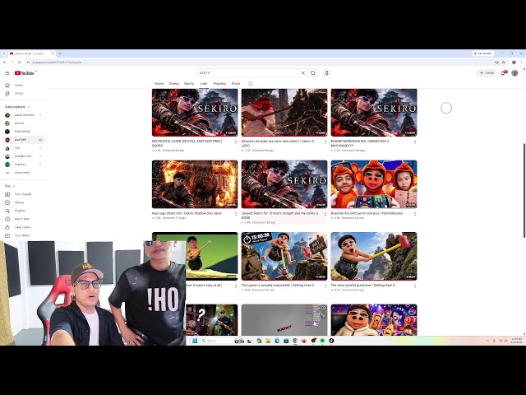The height and width of the screenshot is (395, 526).
Task: Reload the browser page
Action: point(20,63)
